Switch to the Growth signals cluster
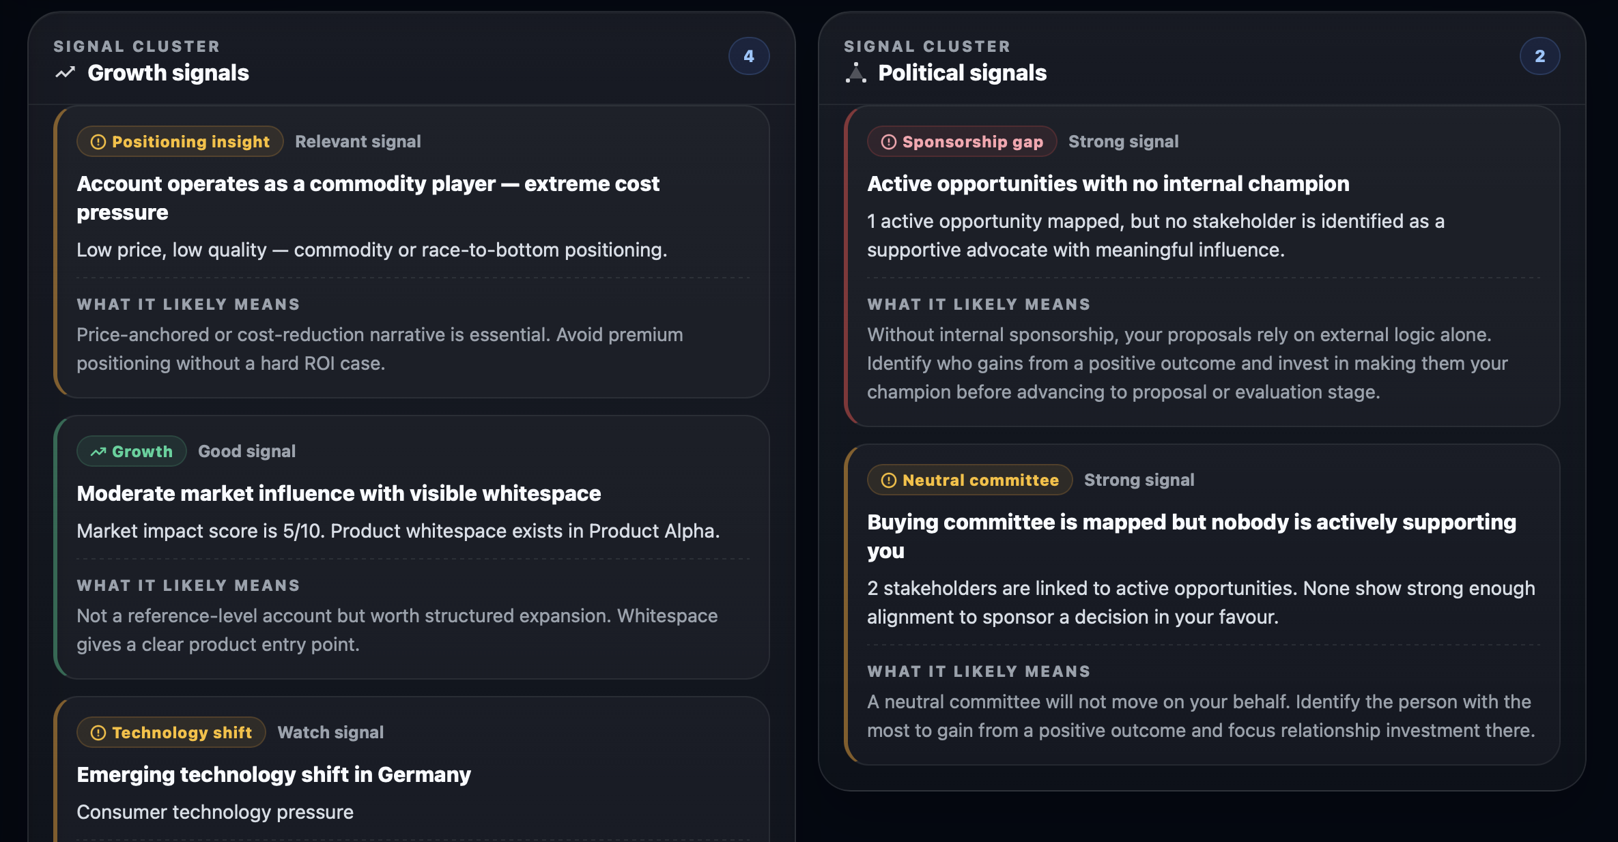 pyautogui.click(x=168, y=73)
